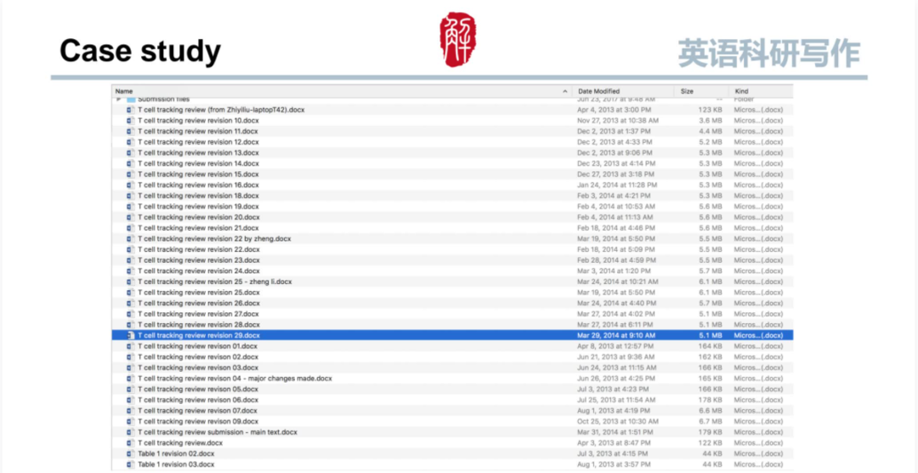
Task: Click the date 'Jan 24, 2014 at 11:28 PM'
Action: point(617,185)
